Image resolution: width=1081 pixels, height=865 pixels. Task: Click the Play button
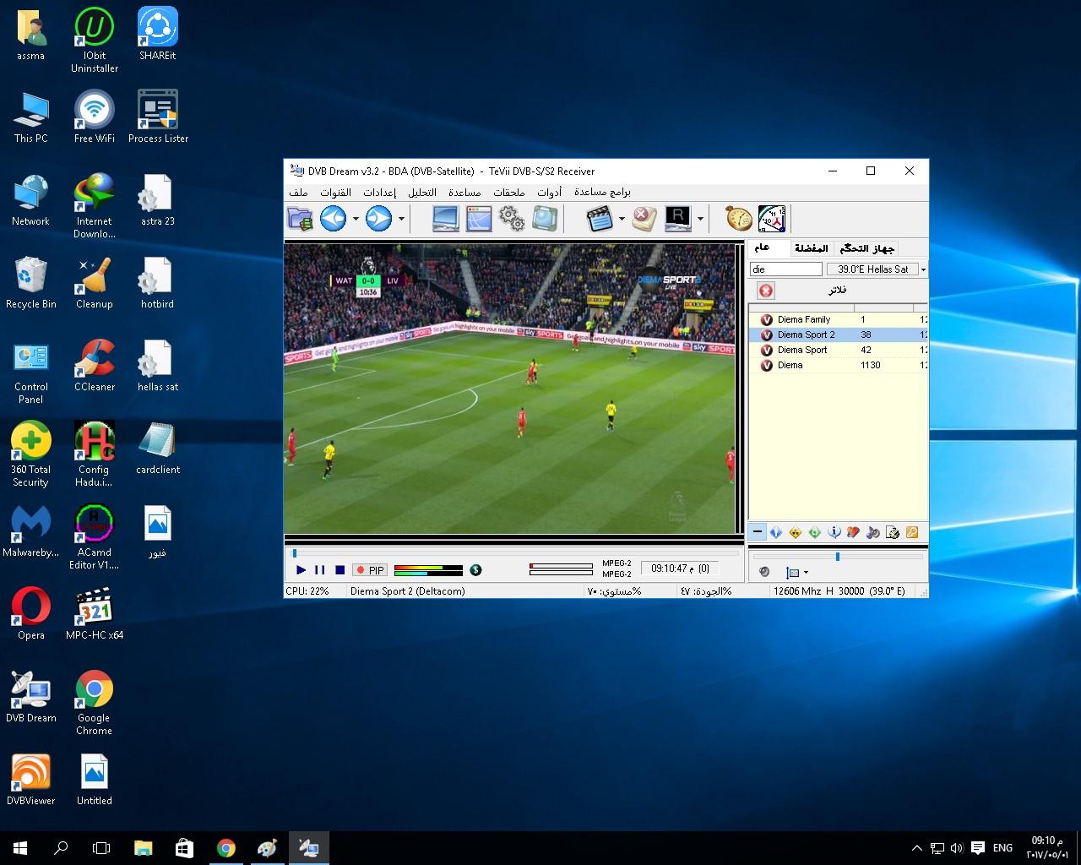pyautogui.click(x=301, y=570)
